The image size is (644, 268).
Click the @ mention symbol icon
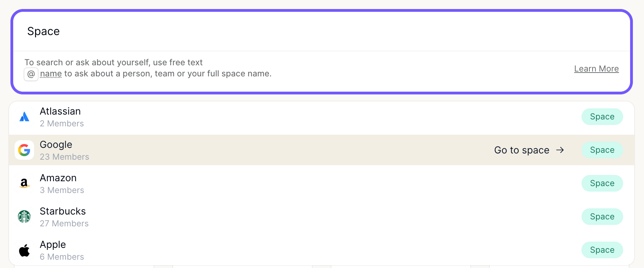point(31,74)
